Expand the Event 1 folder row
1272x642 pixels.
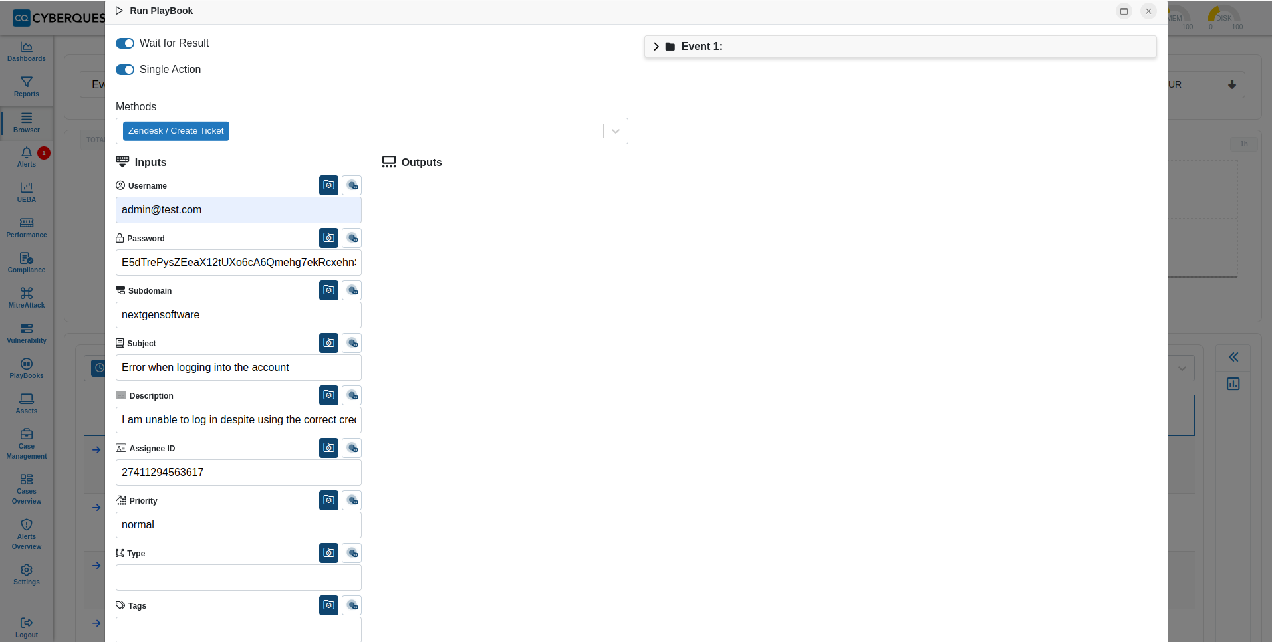(x=900, y=47)
